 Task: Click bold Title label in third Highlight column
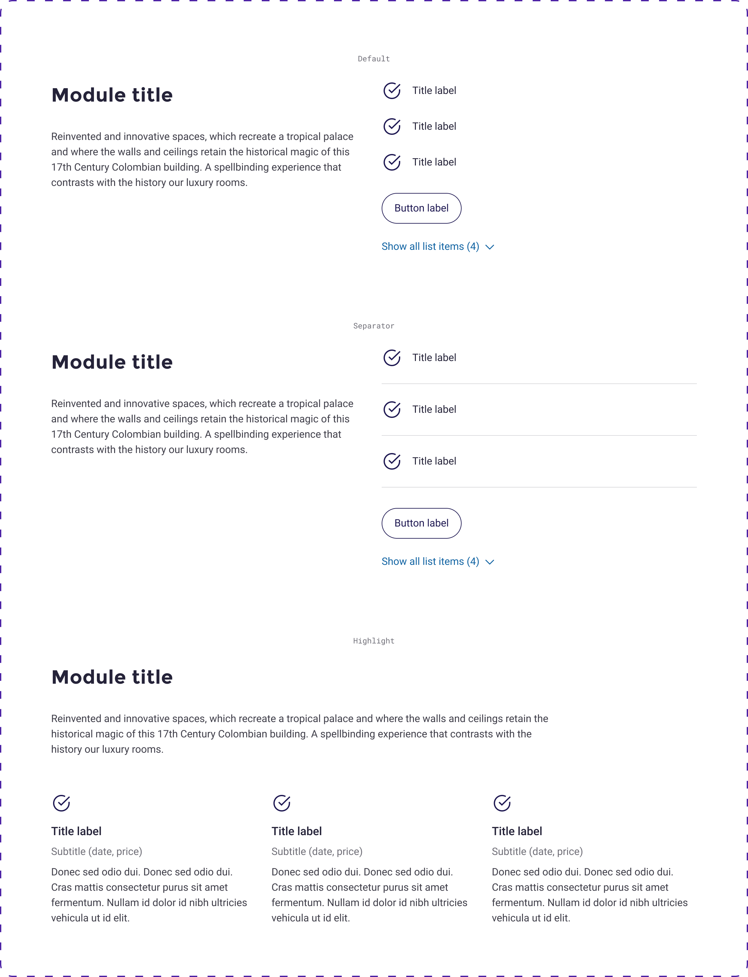pos(517,831)
